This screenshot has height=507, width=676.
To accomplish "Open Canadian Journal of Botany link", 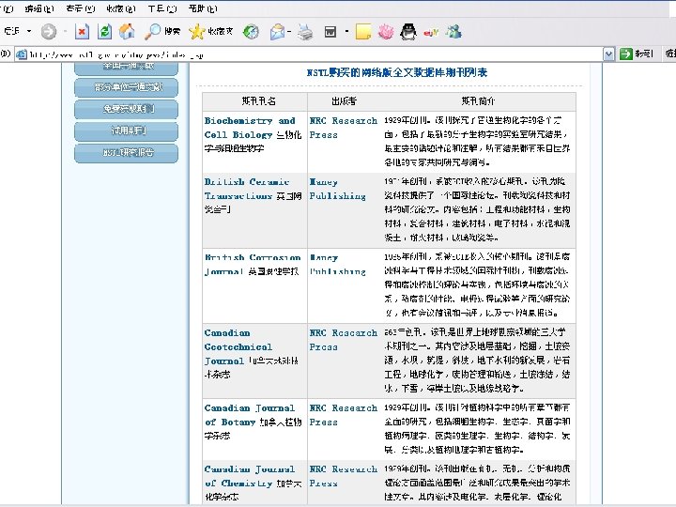I will [250, 415].
